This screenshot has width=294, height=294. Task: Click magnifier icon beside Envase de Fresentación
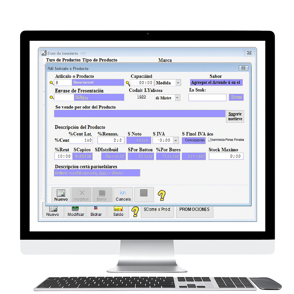pyautogui.click(x=52, y=98)
